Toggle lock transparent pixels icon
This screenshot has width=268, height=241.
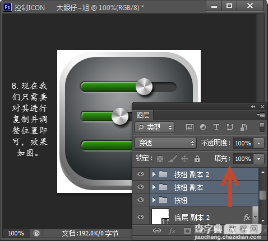coord(160,159)
